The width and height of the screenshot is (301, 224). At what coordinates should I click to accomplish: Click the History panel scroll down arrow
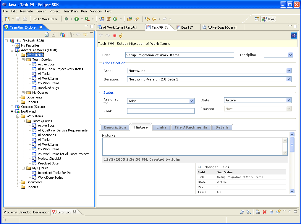[x=292, y=191]
